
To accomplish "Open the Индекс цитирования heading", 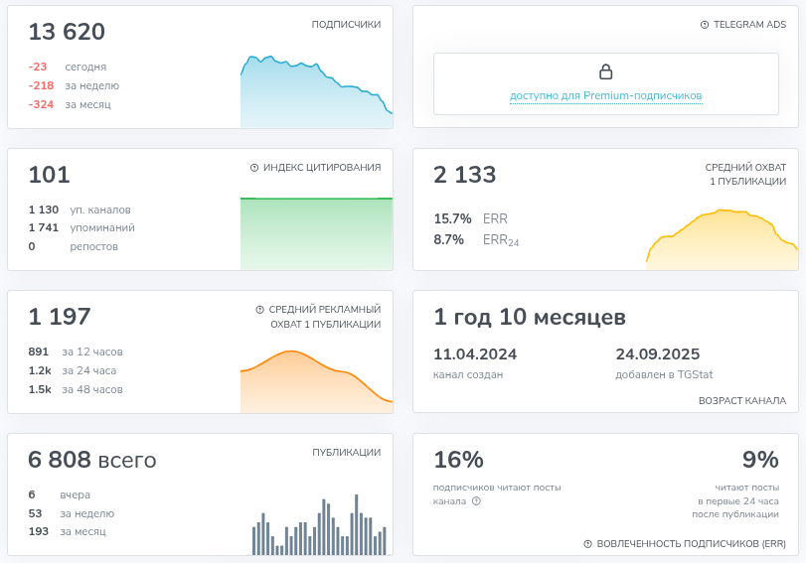I will click(x=322, y=168).
